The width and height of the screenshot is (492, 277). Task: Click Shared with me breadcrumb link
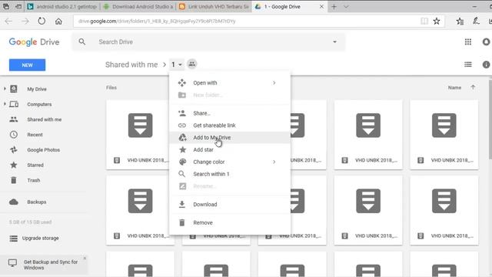[x=131, y=65]
